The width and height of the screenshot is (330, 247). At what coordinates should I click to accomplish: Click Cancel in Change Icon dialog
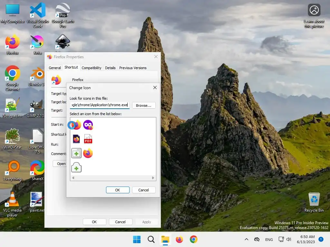point(143,190)
